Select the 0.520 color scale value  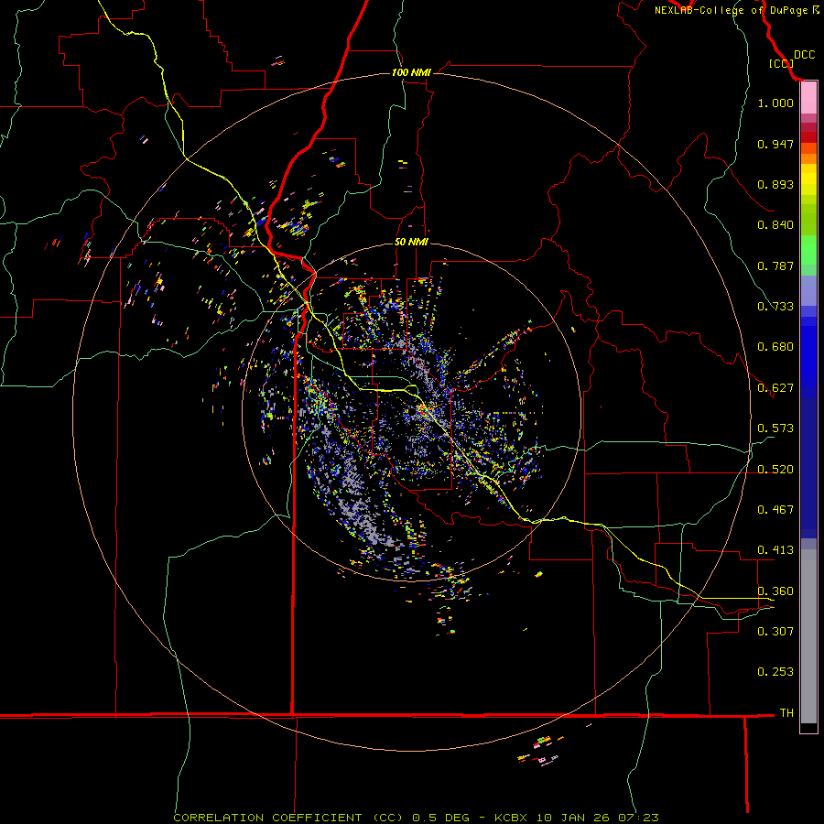tap(775, 470)
